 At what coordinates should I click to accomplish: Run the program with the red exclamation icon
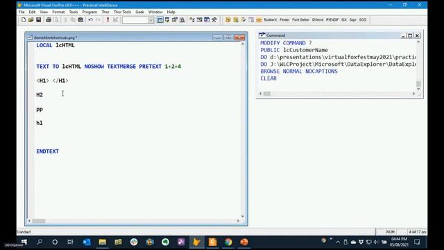pyautogui.click(x=108, y=20)
